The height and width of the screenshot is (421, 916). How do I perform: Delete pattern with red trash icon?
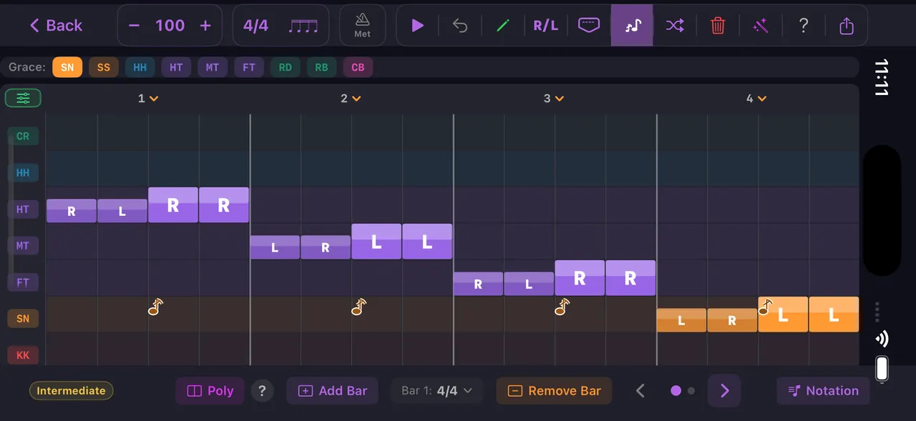(718, 26)
